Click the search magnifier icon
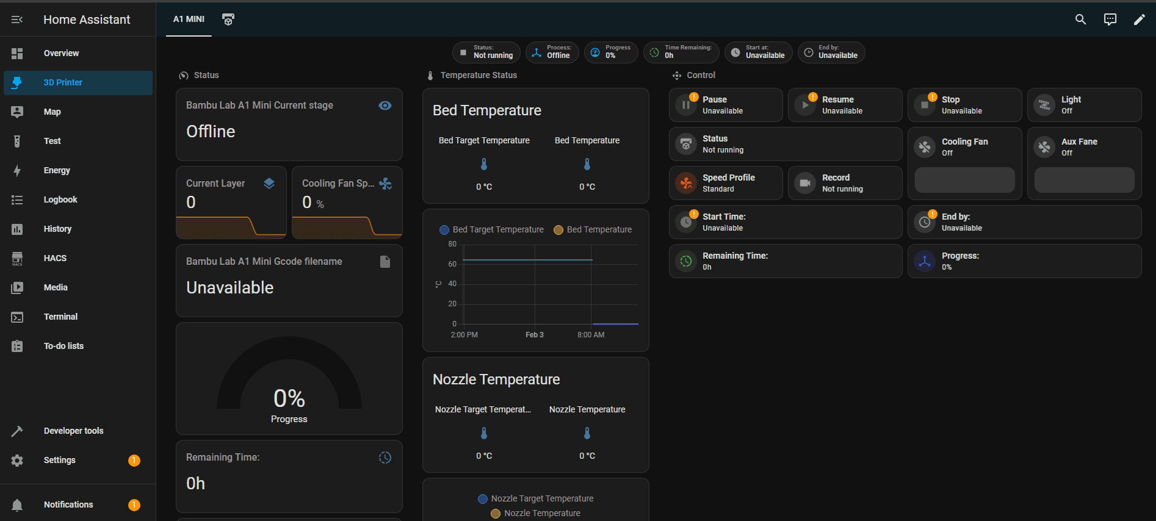Viewport: 1156px width, 521px height. (x=1080, y=20)
